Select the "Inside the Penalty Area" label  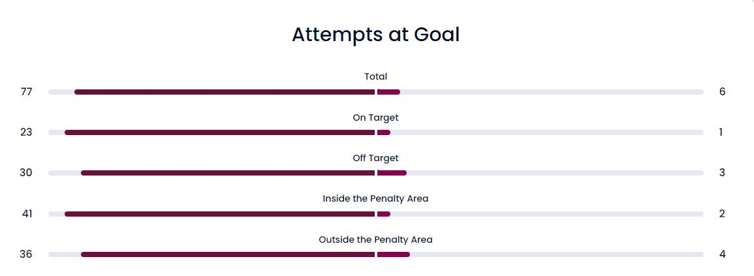pyautogui.click(x=375, y=198)
